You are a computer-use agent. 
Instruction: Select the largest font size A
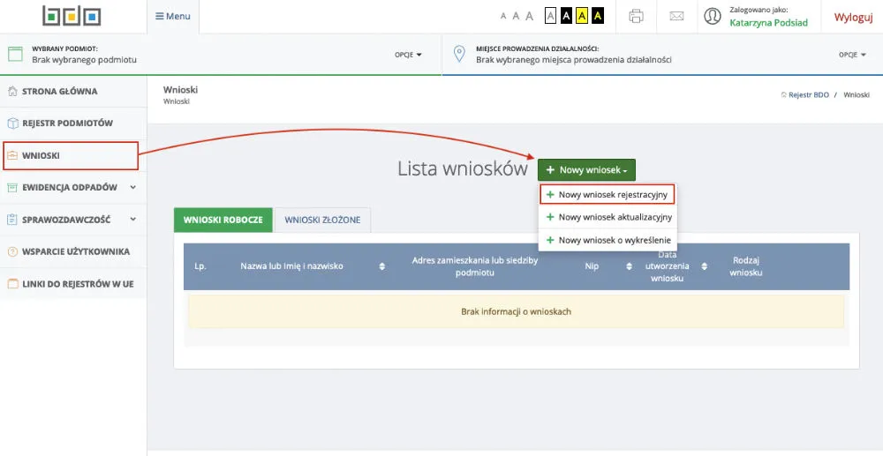click(529, 16)
